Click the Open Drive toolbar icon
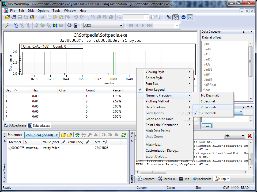The height and width of the screenshot is (192, 257). 14,17
